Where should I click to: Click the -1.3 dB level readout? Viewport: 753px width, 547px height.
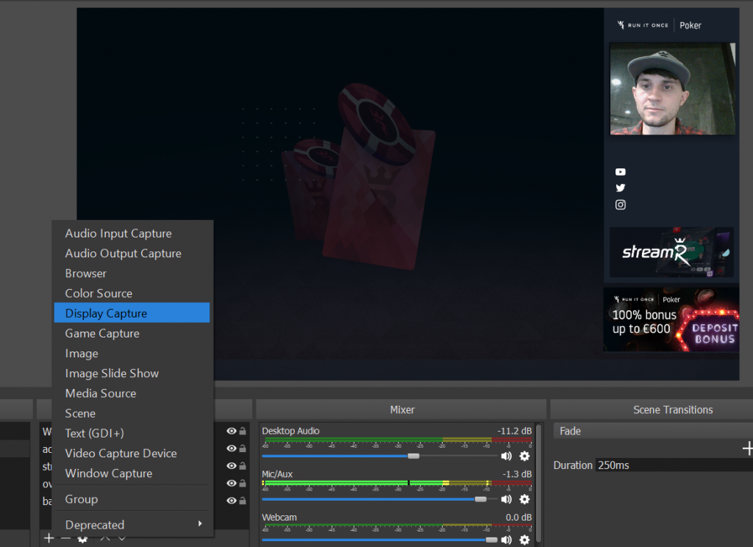[517, 474]
